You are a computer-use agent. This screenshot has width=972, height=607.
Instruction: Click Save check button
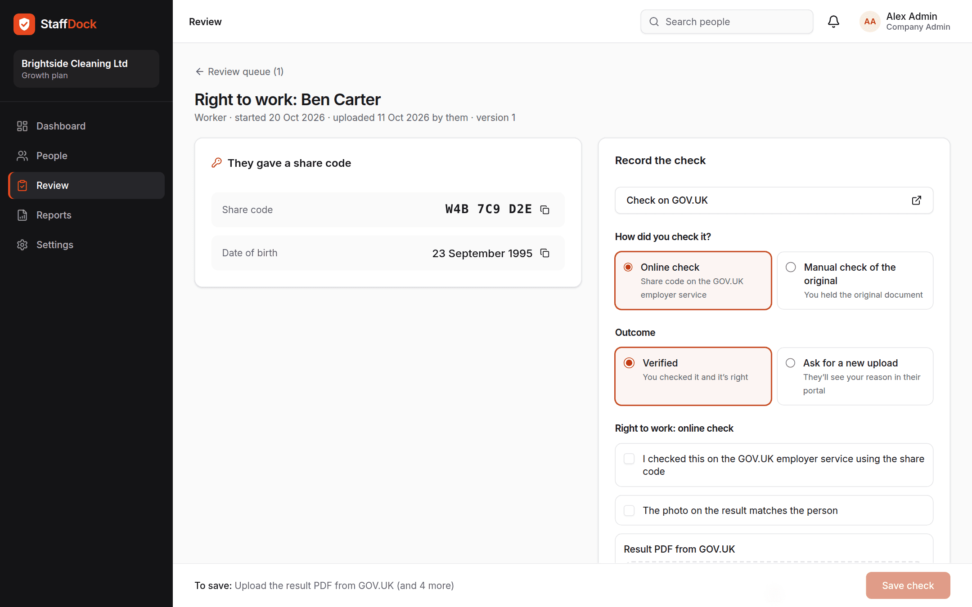click(908, 585)
